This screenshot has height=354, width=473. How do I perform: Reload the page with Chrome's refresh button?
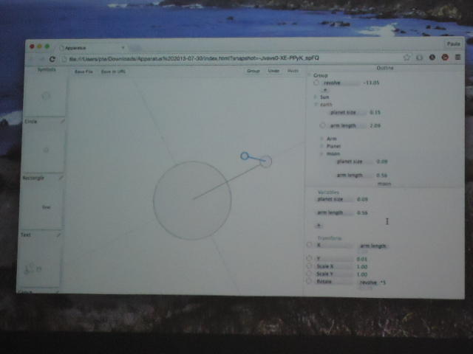(52, 59)
